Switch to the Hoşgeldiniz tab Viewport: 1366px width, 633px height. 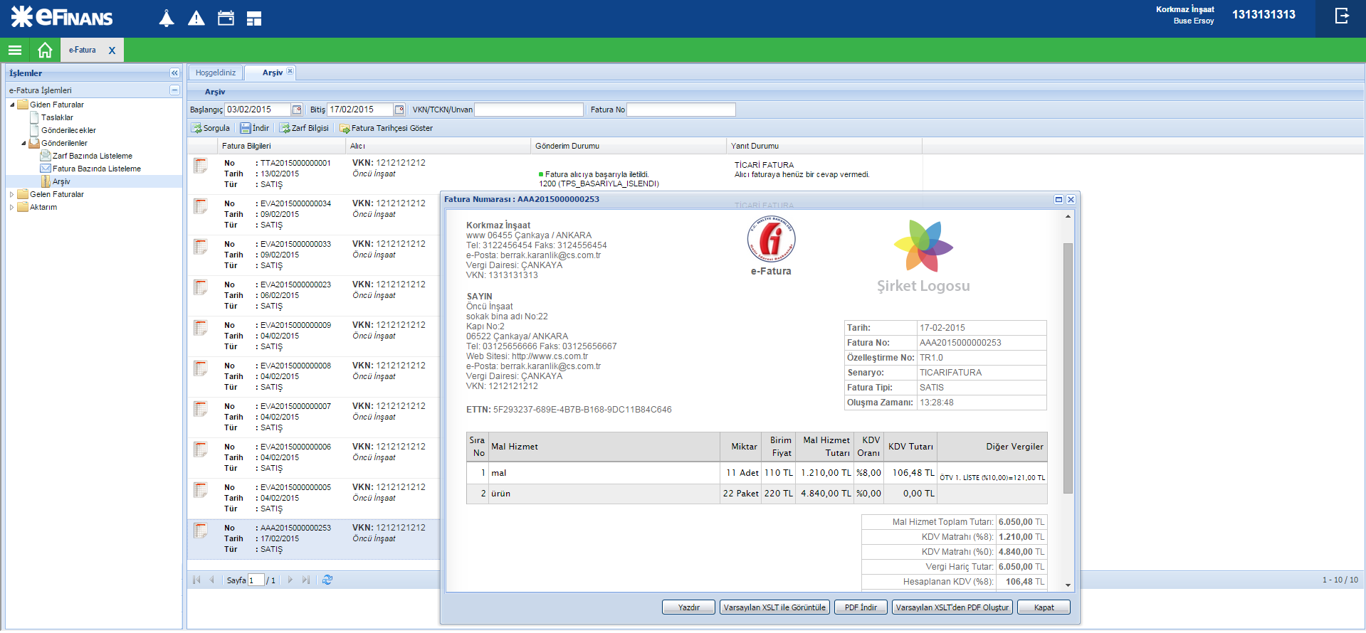click(x=216, y=73)
